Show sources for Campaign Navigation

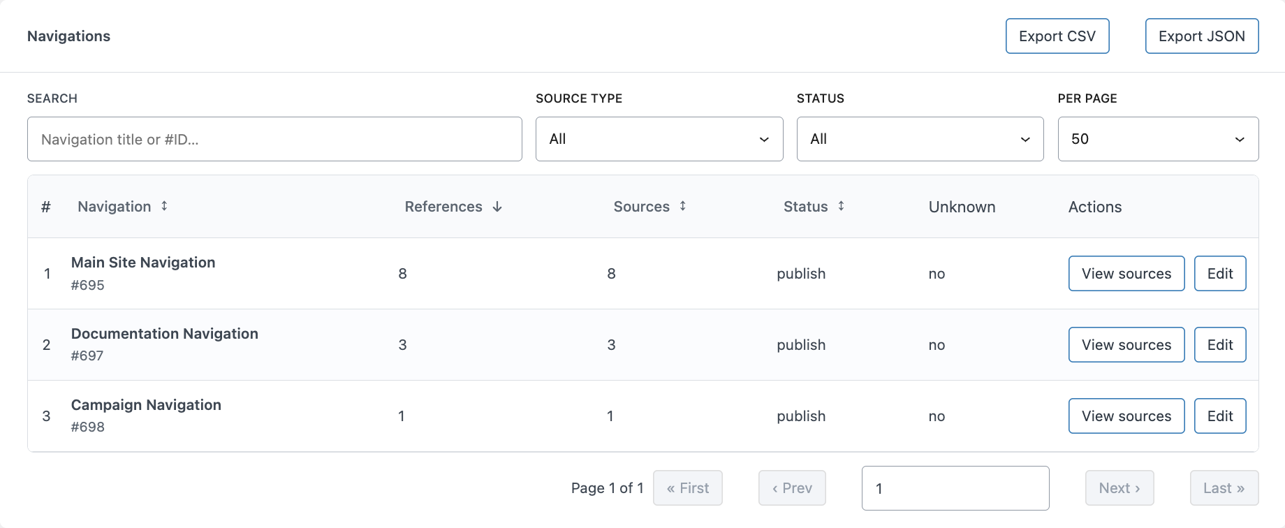[1126, 416]
